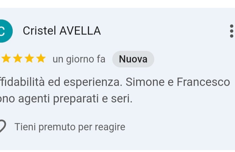Click the third visible gold star
The image size is (235, 152).
point(29,58)
